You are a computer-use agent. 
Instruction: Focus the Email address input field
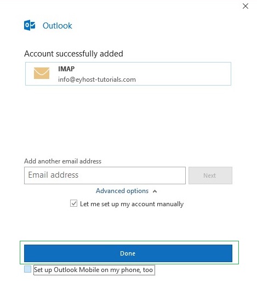[105, 176]
